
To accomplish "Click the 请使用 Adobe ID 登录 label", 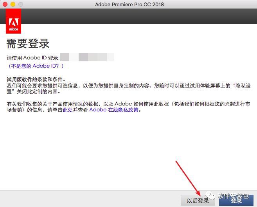I will coord(33,58).
